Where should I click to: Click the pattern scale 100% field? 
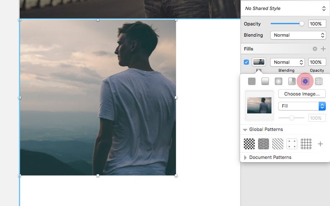tap(317, 118)
